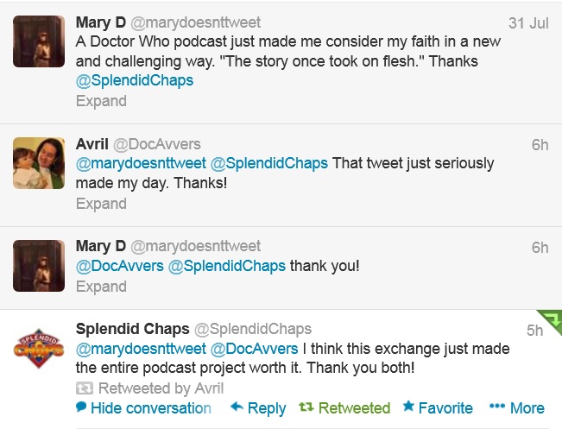Open Avril's profile picture
562x429 pixels.
[39, 163]
